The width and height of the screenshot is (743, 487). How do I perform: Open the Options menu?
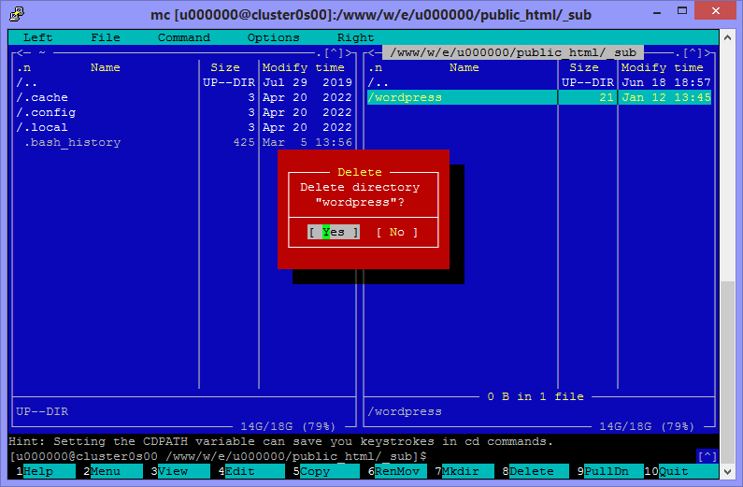(273, 37)
